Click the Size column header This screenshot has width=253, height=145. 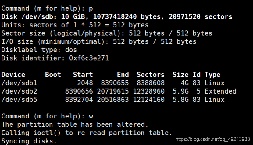[180, 75]
